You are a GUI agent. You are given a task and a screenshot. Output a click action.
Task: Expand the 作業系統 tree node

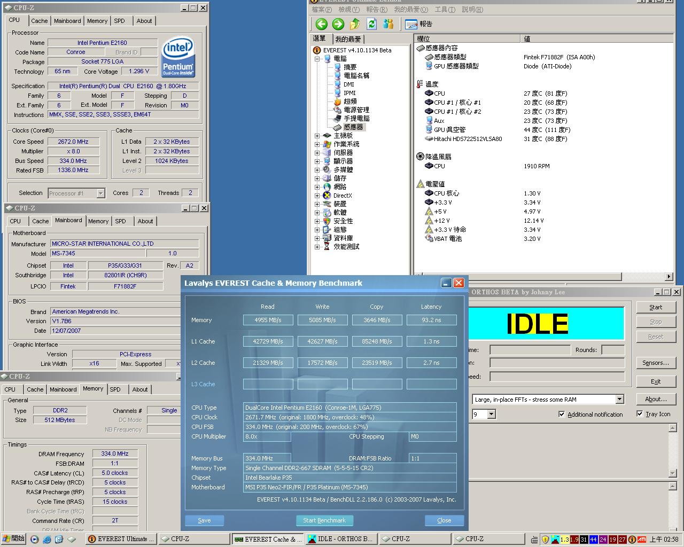point(317,144)
